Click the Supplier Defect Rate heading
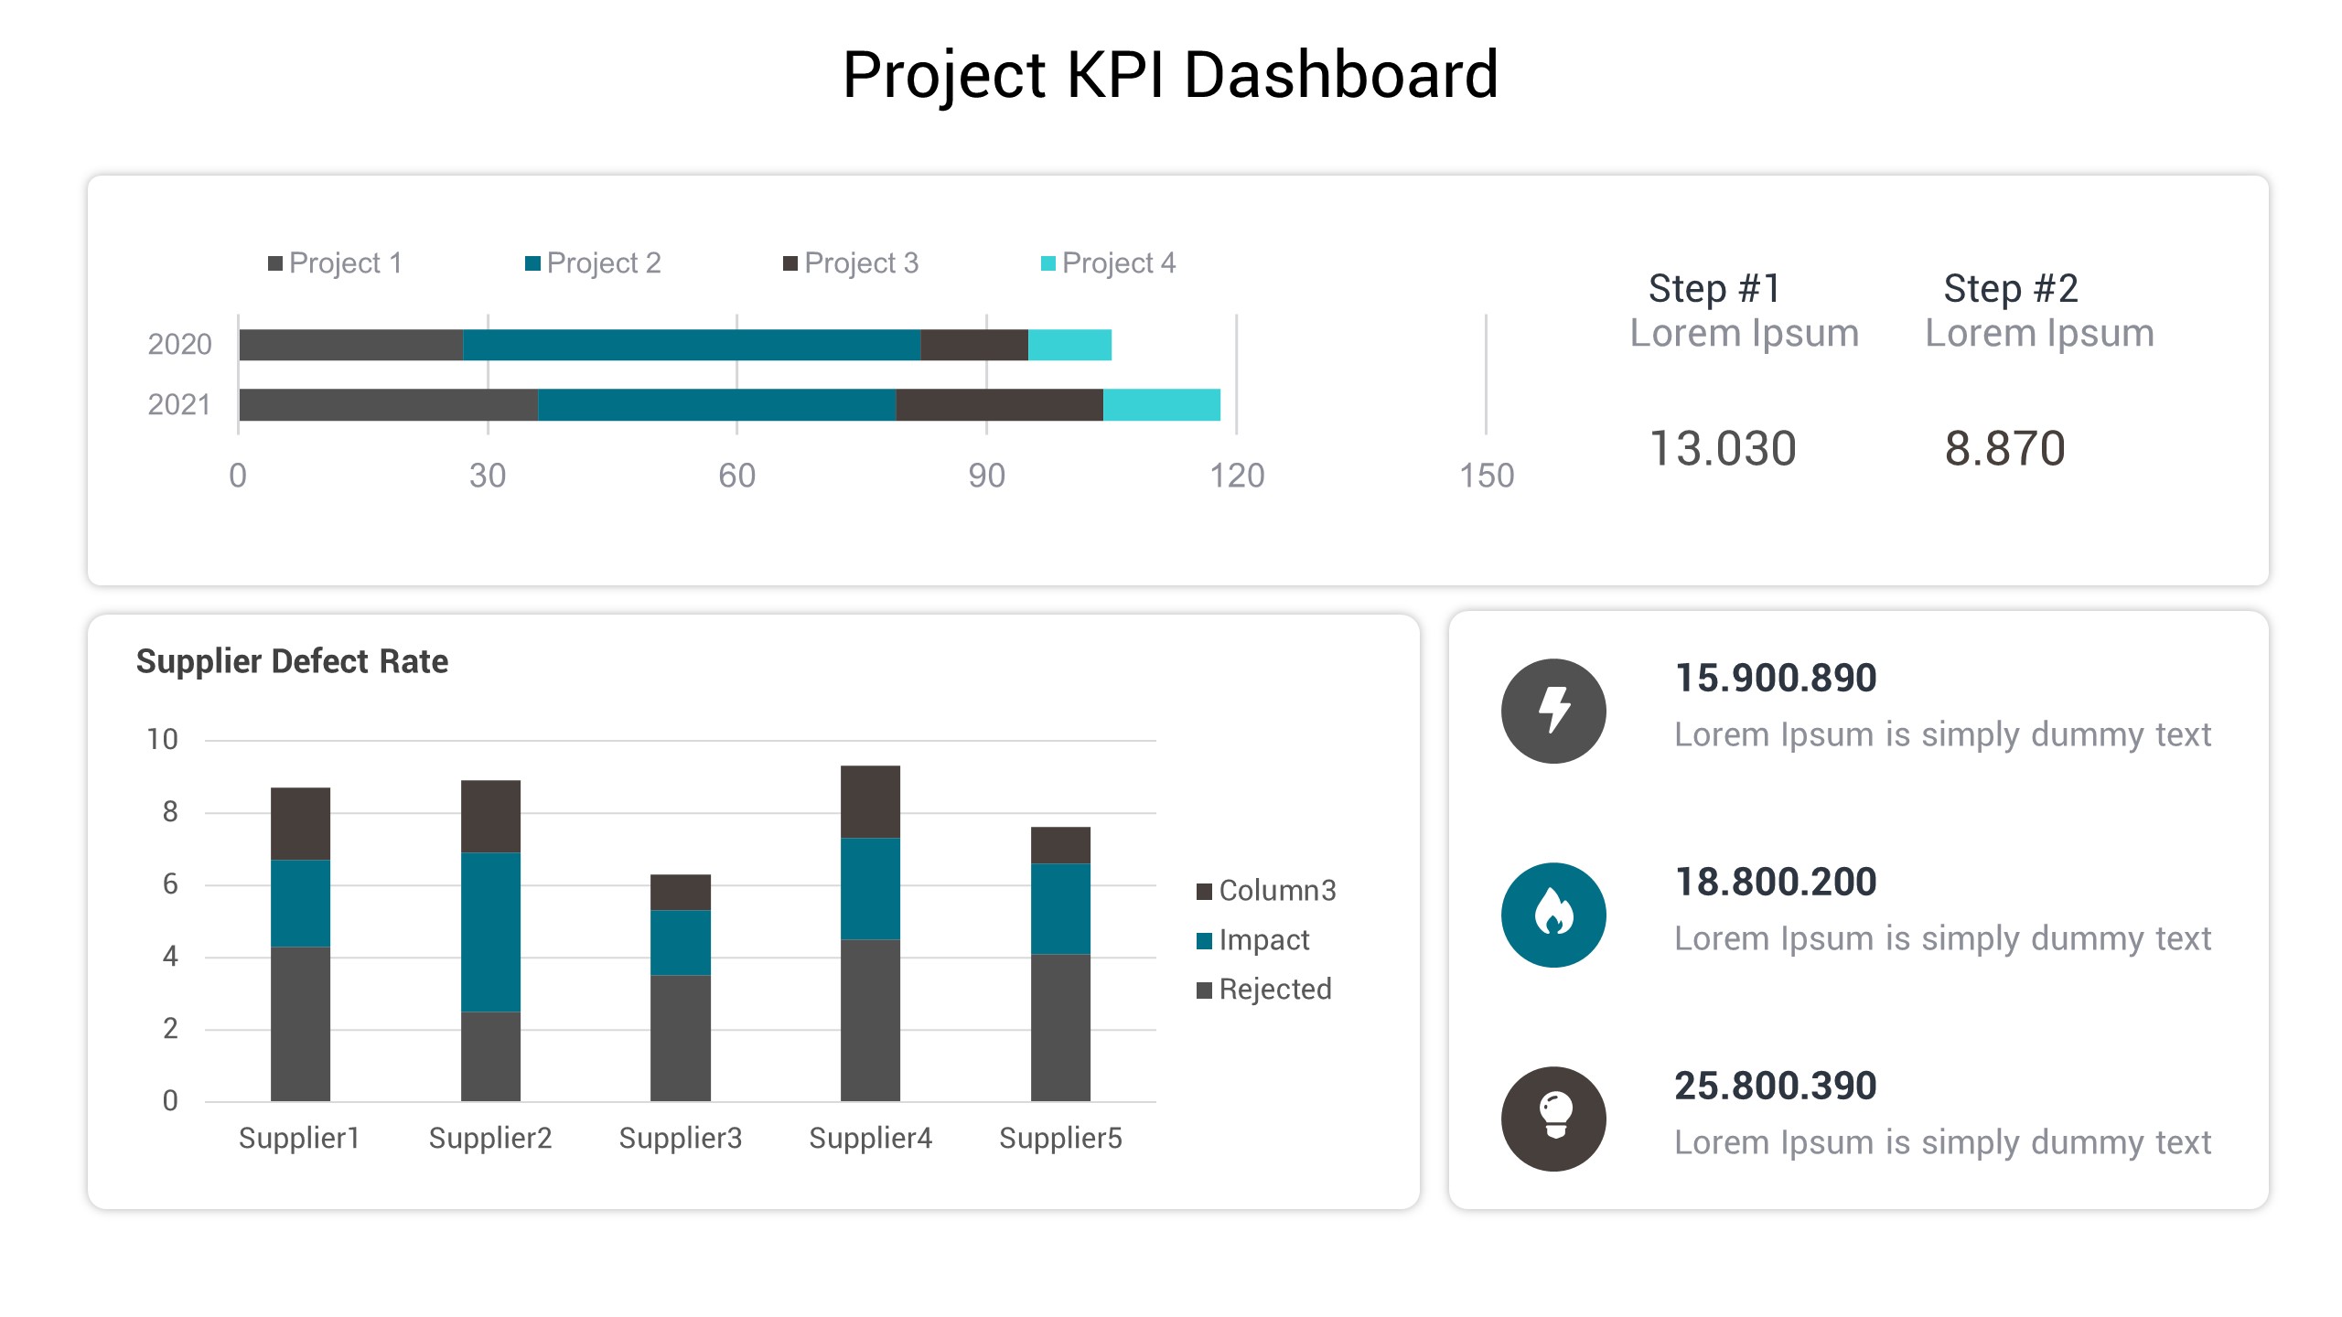The width and height of the screenshot is (2342, 1317). [x=292, y=661]
